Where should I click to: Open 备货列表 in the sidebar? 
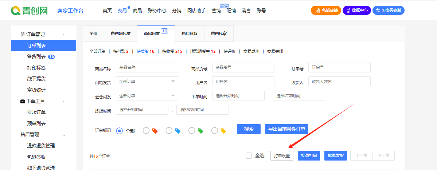(x=36, y=56)
